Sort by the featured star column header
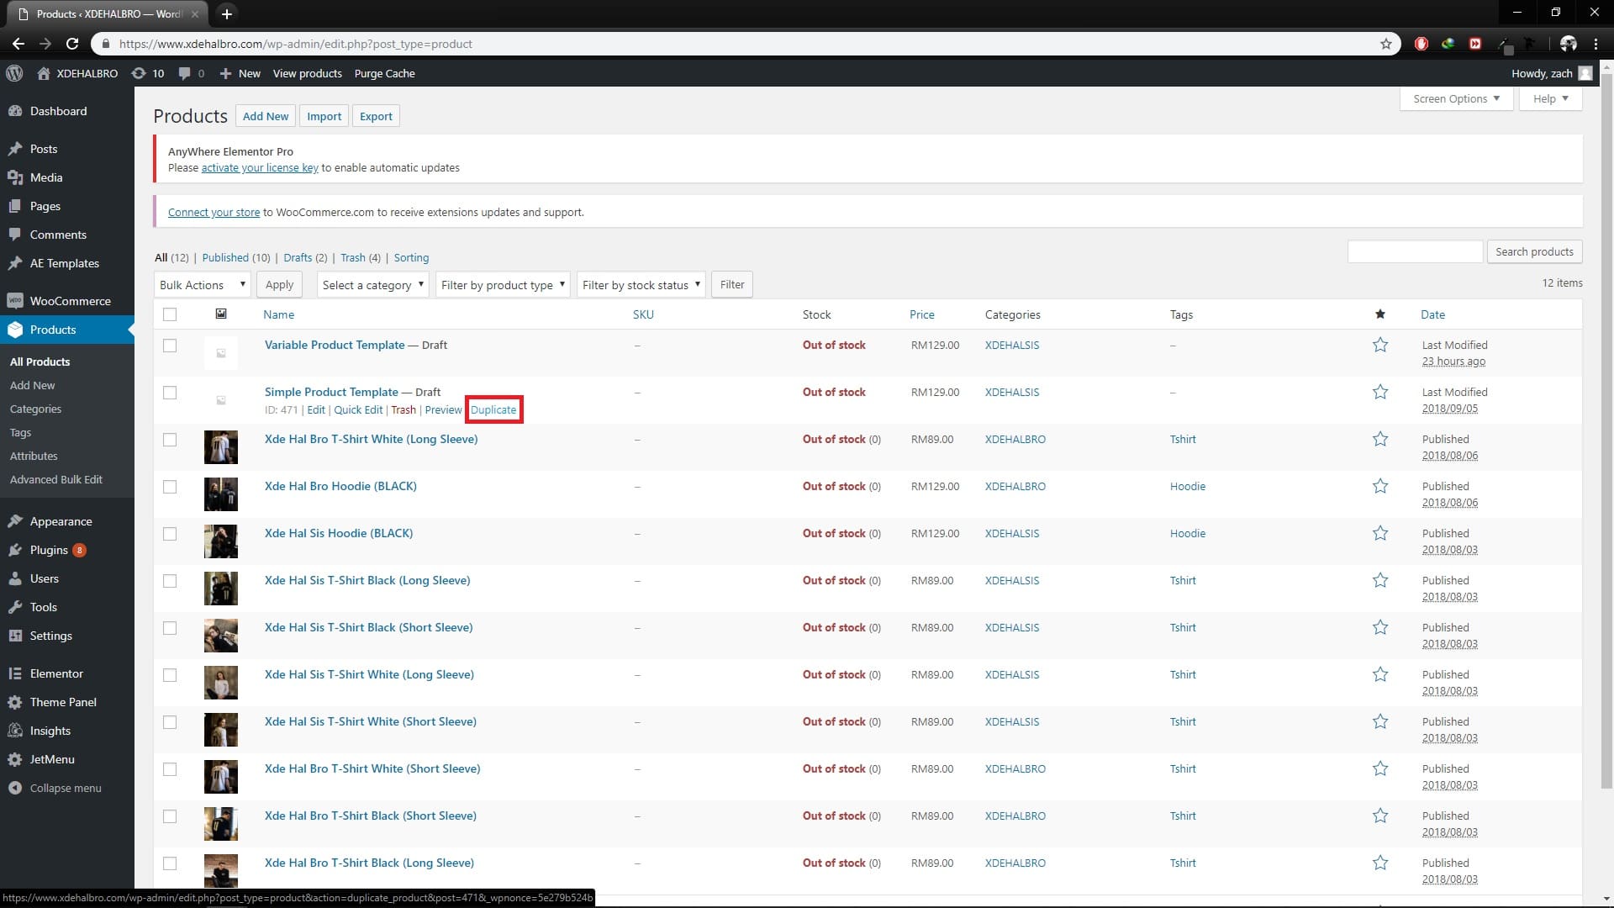The image size is (1614, 908). coord(1380,314)
